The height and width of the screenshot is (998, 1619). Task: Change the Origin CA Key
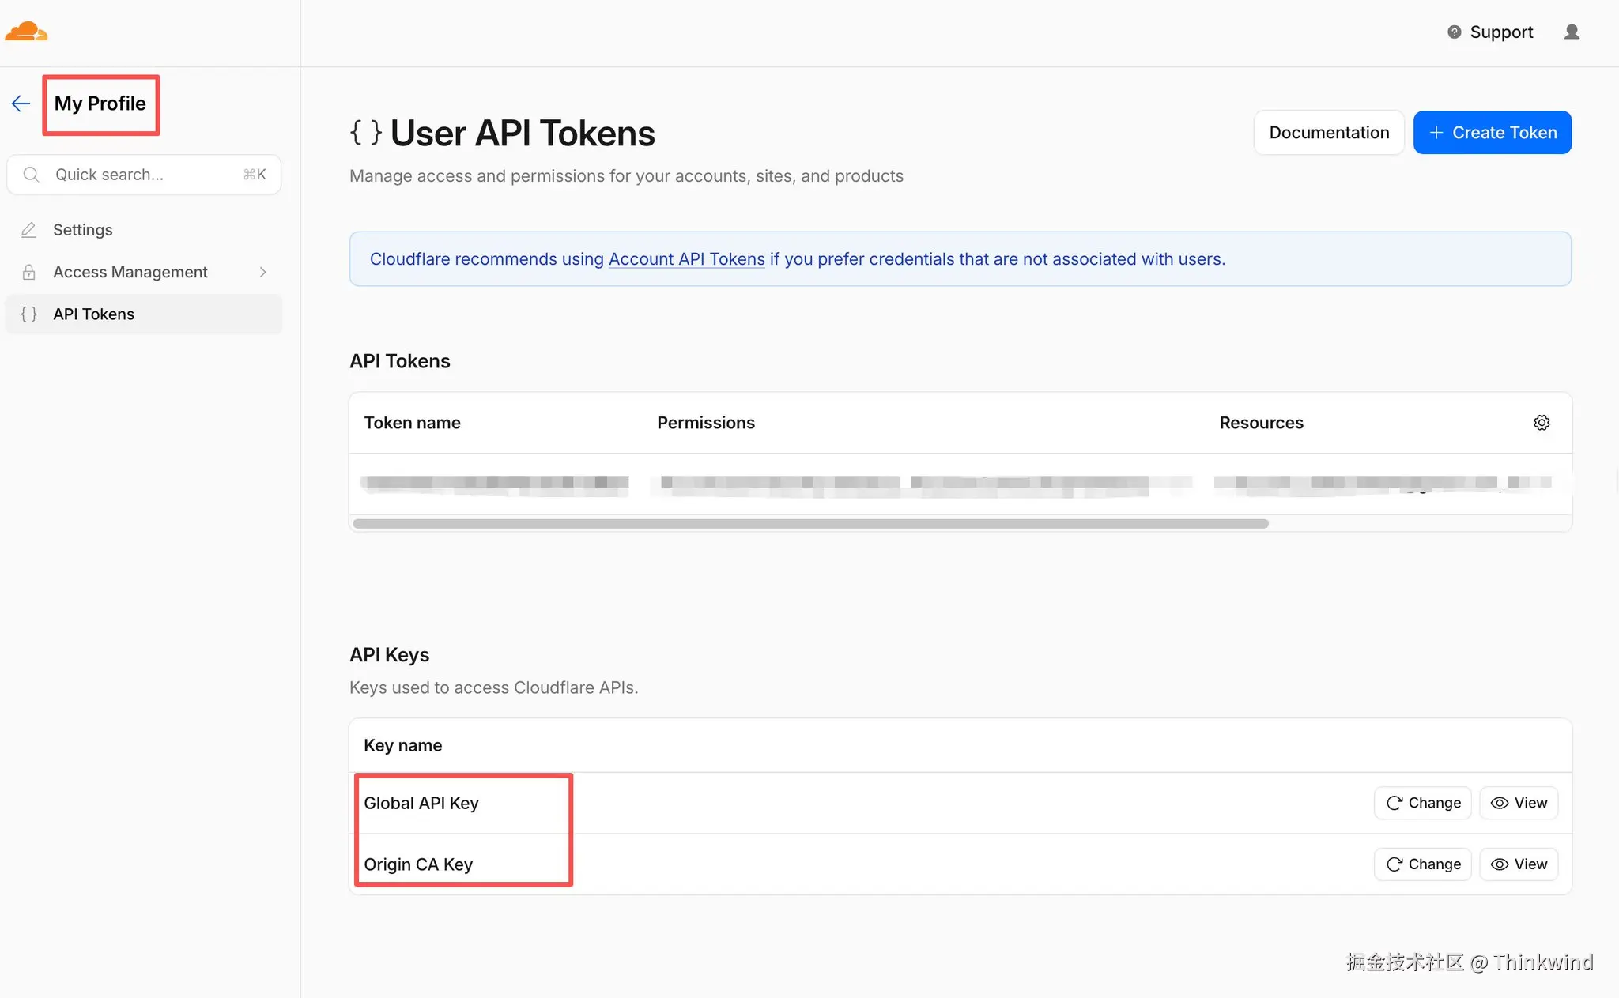pos(1423,864)
